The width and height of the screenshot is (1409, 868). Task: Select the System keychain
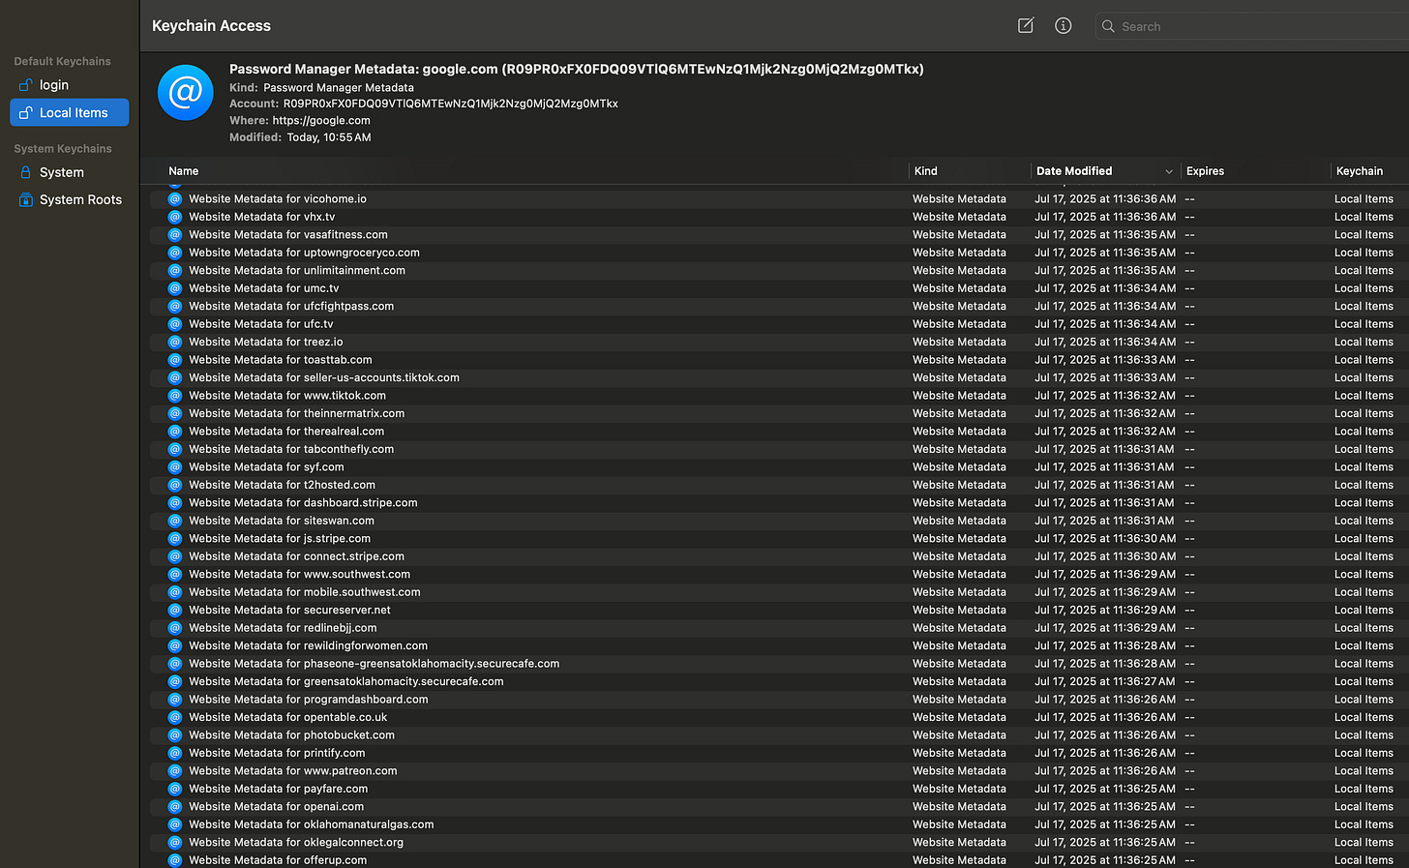pyautogui.click(x=69, y=172)
